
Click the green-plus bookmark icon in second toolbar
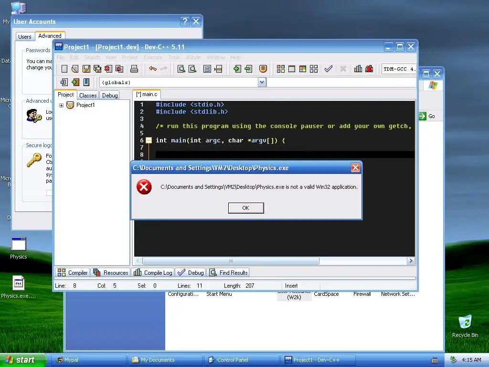pyautogui.click(x=75, y=82)
